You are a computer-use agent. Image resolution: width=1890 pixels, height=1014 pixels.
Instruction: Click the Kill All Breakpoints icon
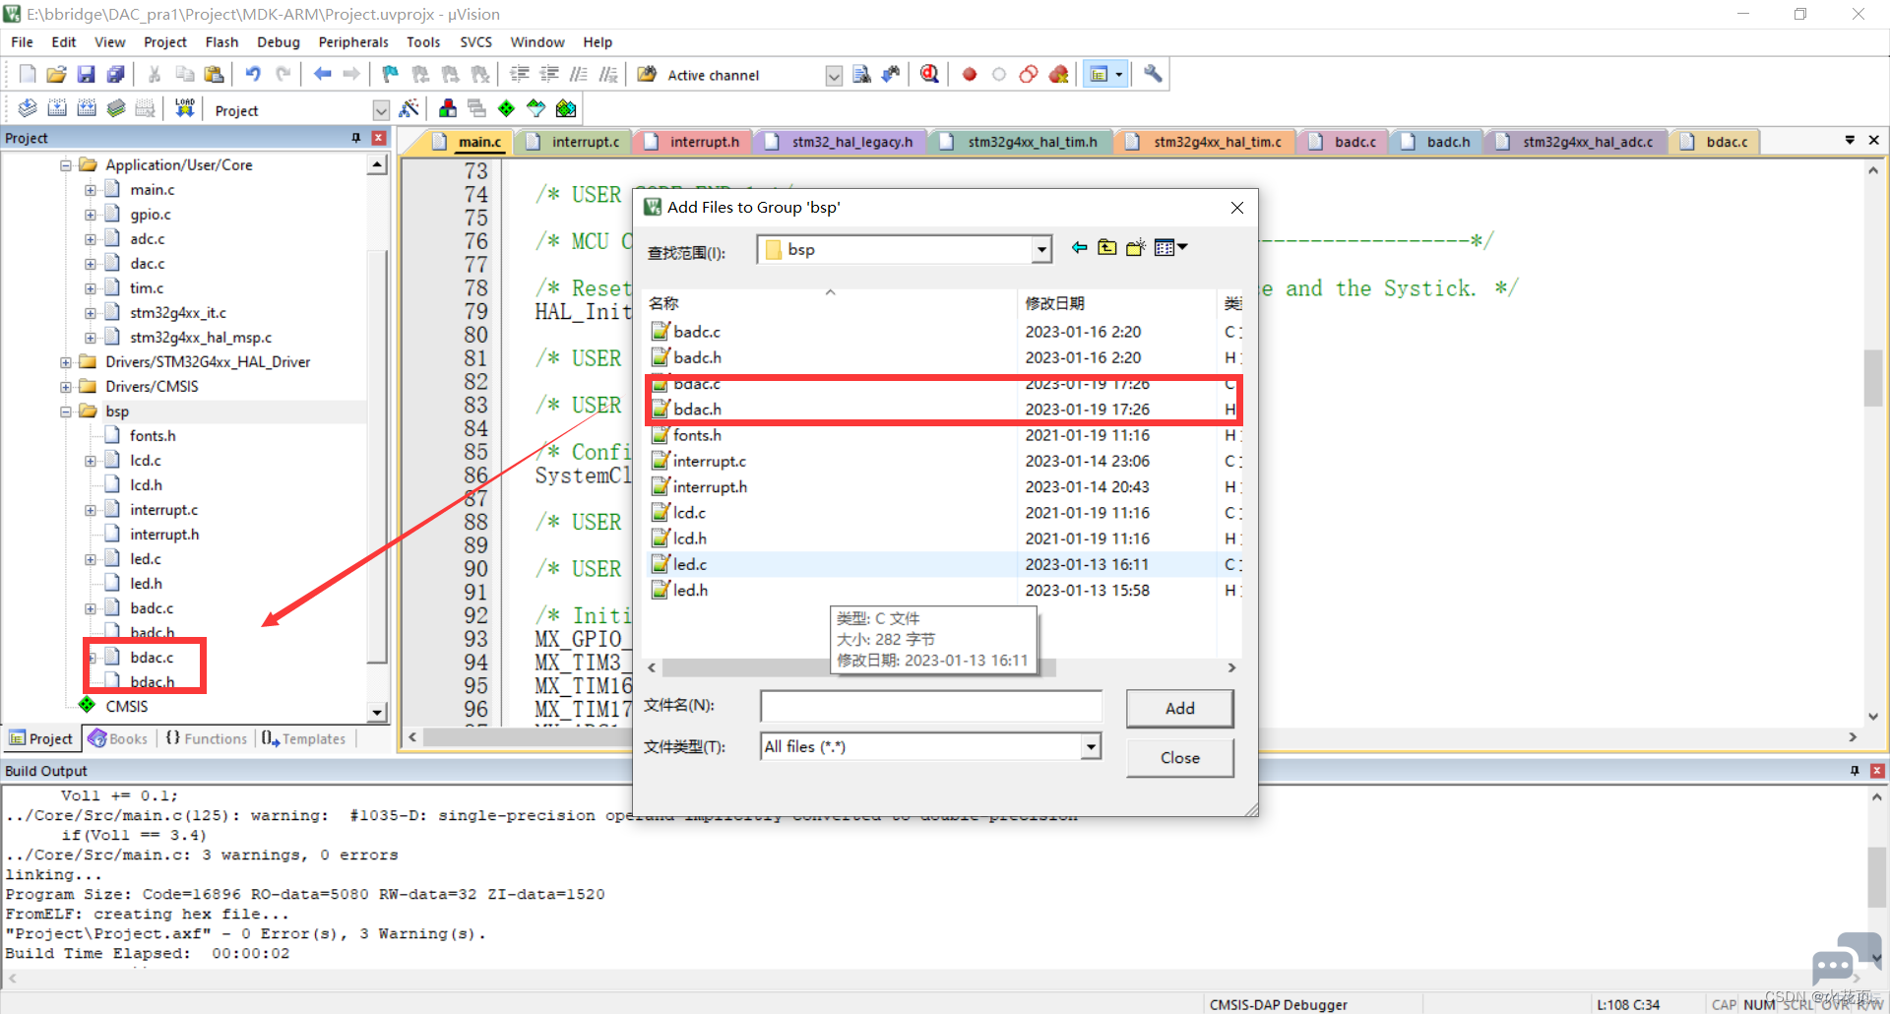1058,75
